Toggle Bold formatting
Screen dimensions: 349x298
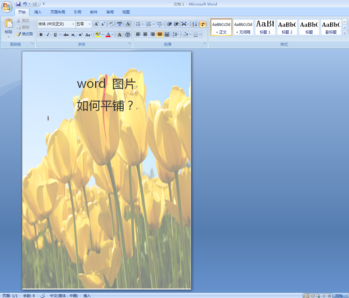click(41, 35)
